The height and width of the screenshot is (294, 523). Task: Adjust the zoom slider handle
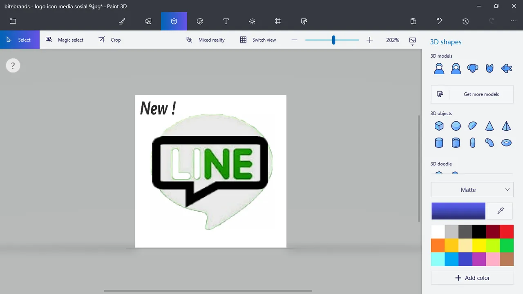334,40
